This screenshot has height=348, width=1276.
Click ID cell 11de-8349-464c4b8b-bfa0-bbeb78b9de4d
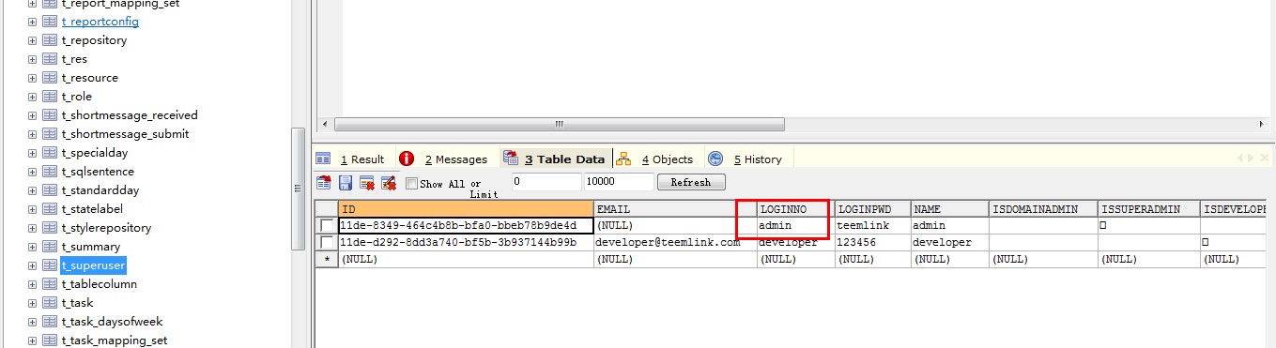(465, 225)
